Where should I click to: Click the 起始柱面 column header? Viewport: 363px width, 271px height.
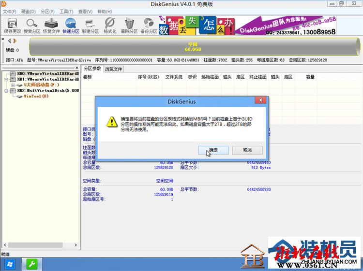pos(210,77)
